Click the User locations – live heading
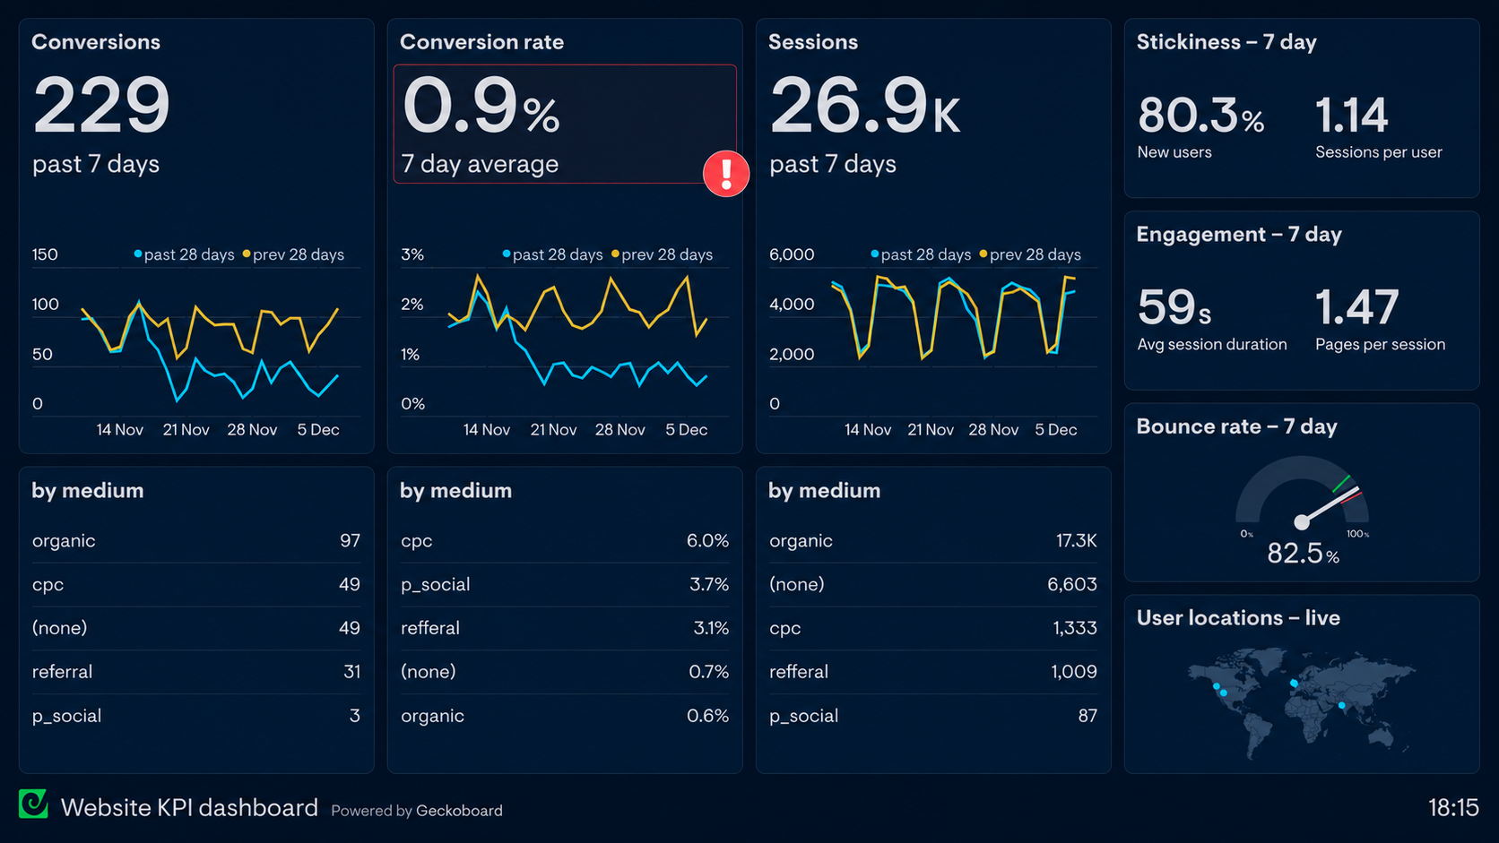1499x843 pixels. pos(1238,618)
